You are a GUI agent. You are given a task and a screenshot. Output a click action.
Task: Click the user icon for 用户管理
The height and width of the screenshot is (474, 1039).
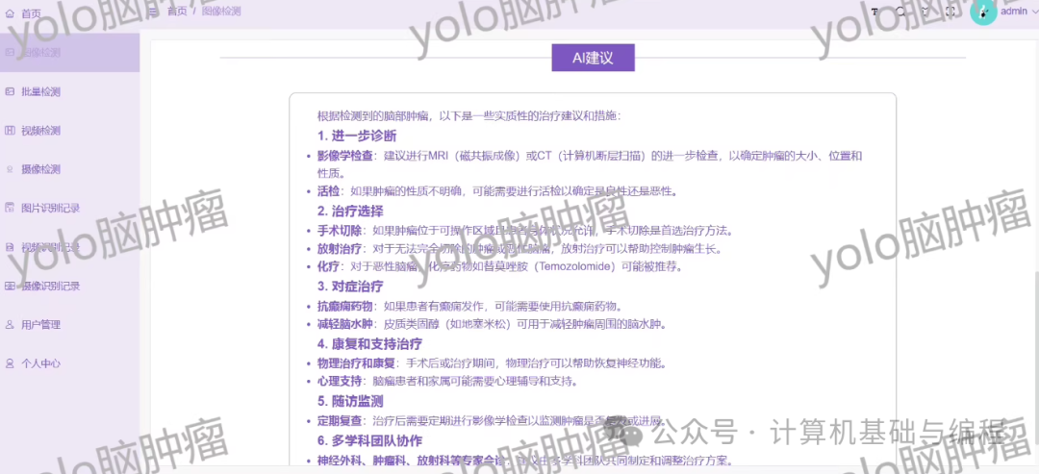coord(10,324)
